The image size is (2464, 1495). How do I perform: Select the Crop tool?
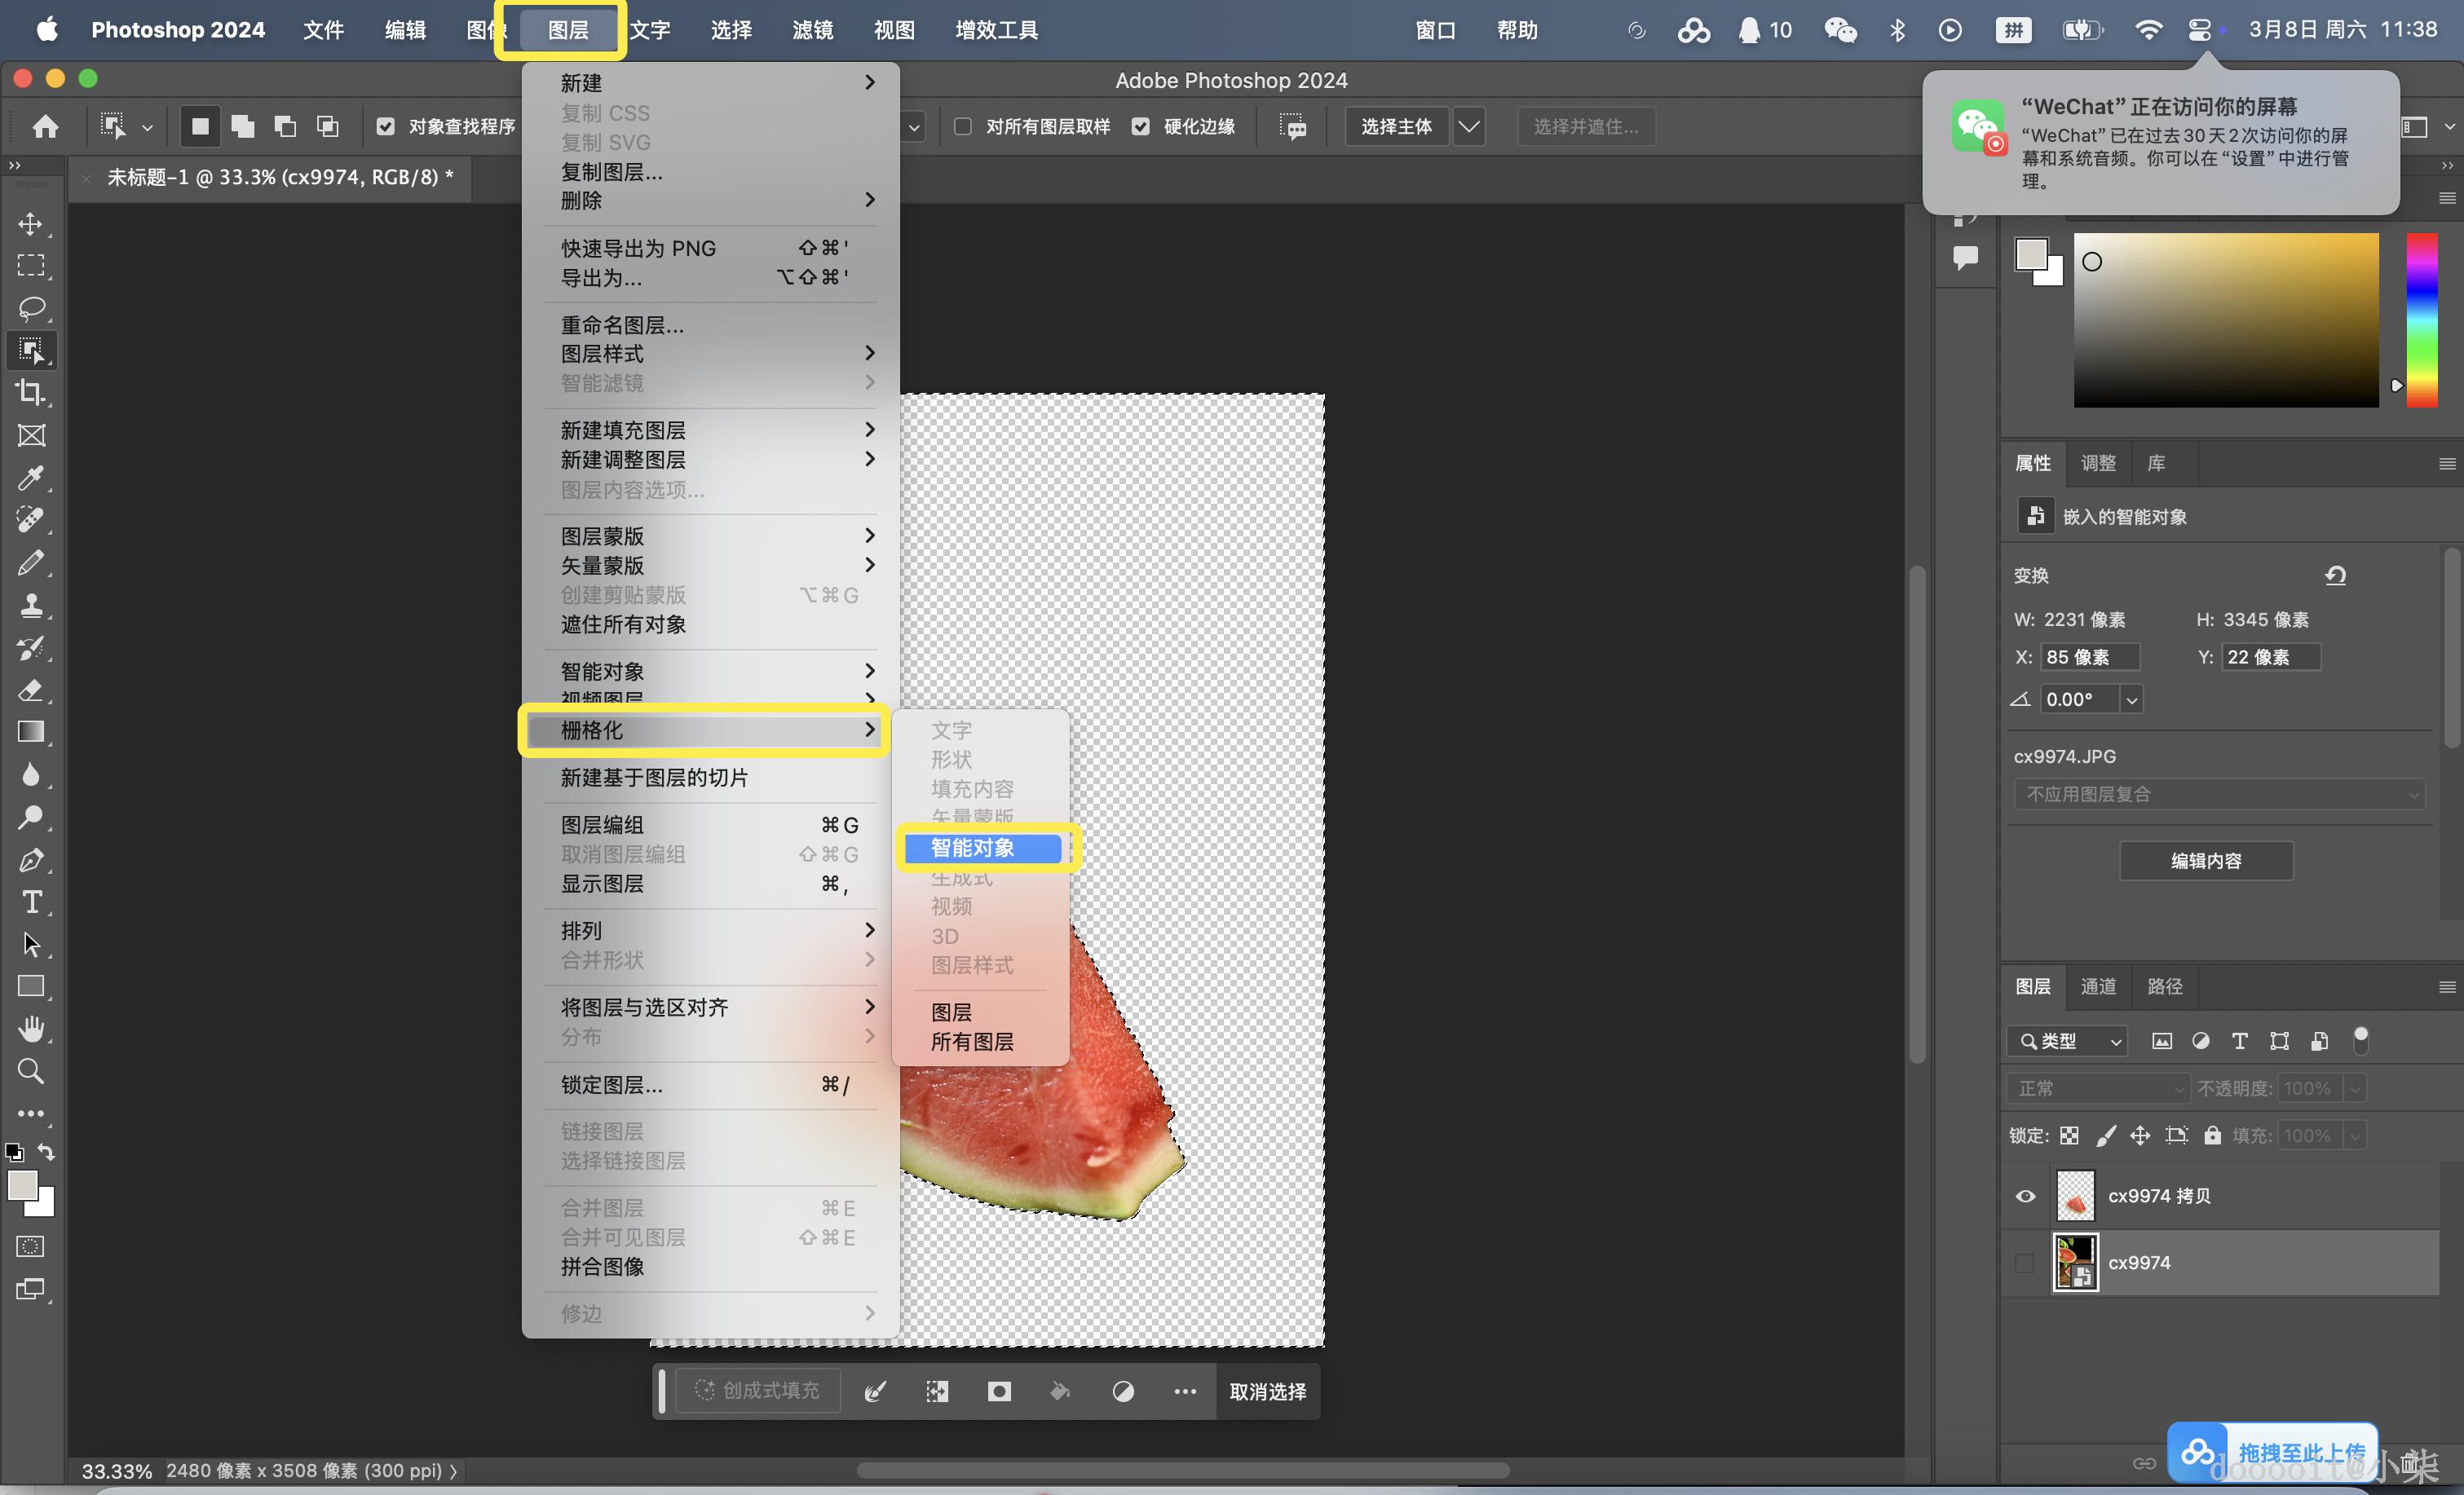[31, 393]
